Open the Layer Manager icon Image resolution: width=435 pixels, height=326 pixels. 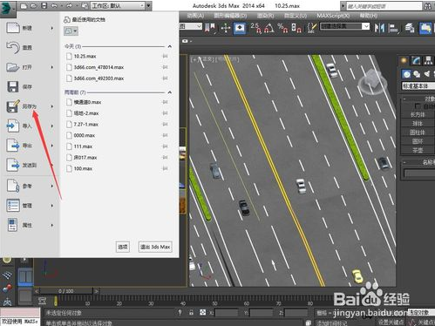(x=410, y=28)
